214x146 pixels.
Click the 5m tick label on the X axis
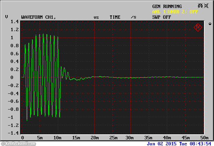coord(40,138)
